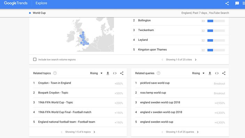Image resolution: width=245 pixels, height=138 pixels.
Task: Click the England map with city dots
Action: (x=90, y=34)
